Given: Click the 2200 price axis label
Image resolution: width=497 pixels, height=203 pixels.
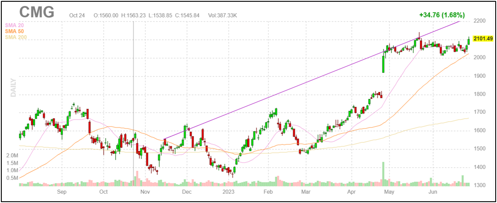Looking at the screenshot, I should click(479, 21).
